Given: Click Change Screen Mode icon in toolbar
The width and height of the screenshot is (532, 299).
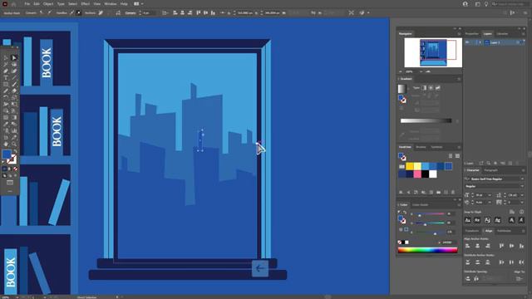Looking at the screenshot, I should (10, 183).
